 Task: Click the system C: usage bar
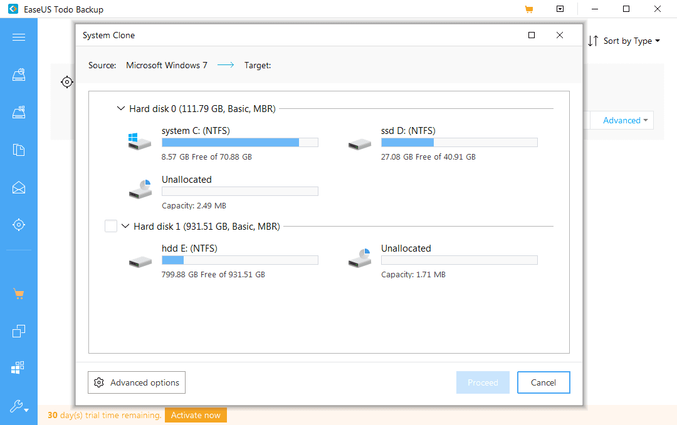pos(240,142)
